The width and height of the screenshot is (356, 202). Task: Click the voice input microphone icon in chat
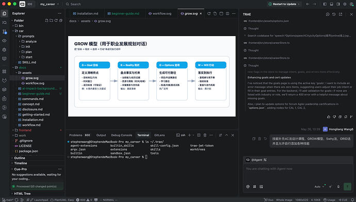tap(338, 187)
